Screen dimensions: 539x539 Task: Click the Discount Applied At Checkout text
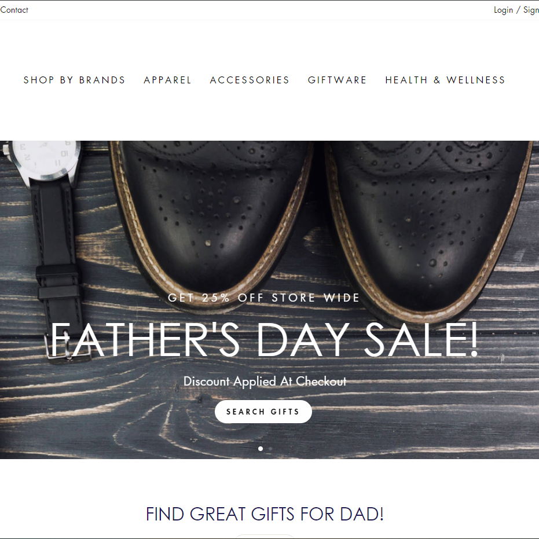click(265, 381)
